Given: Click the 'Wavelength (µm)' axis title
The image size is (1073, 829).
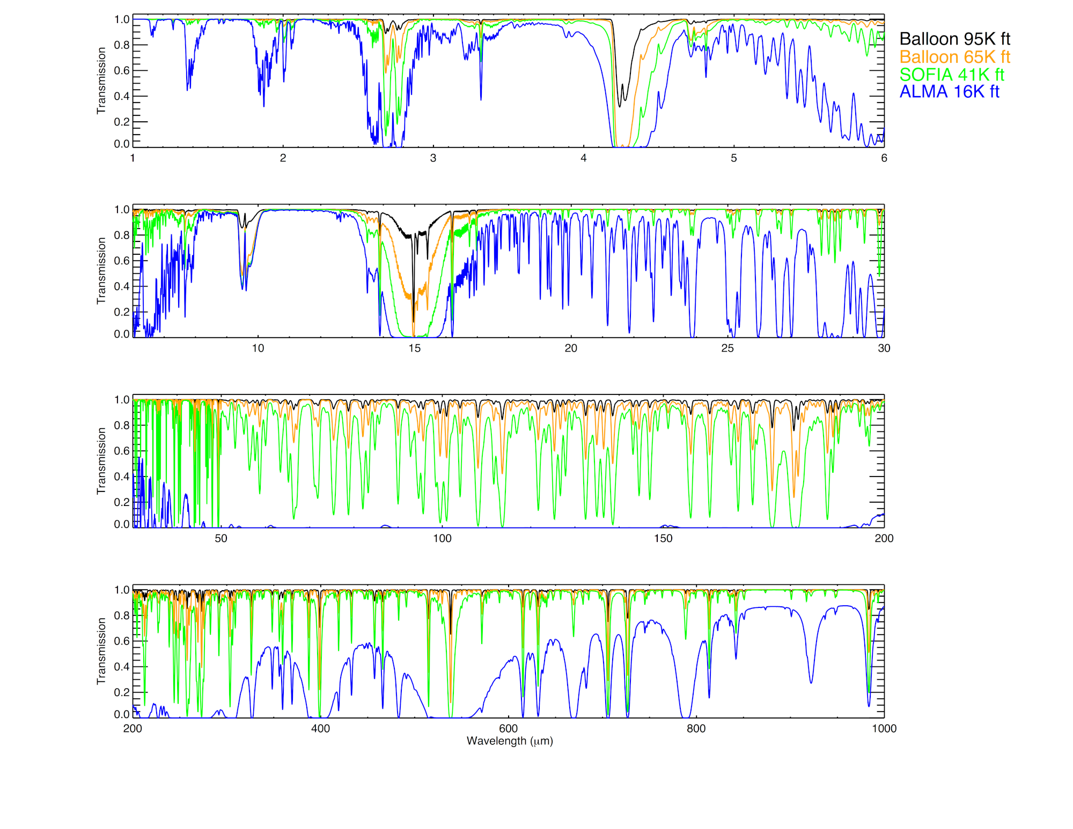Looking at the screenshot, I should click(x=509, y=741).
